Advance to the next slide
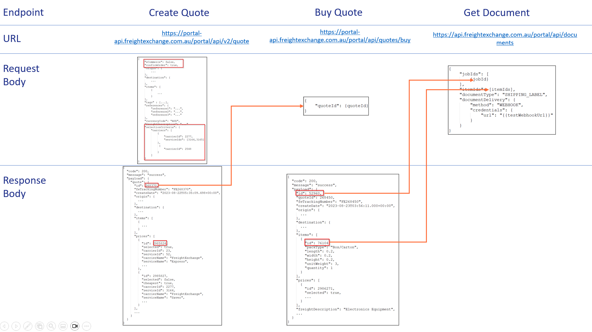 click(x=16, y=326)
